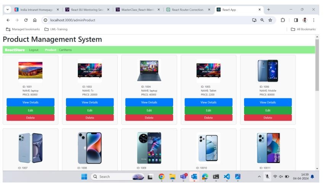Open Outlook from the taskbar

tap(194, 177)
